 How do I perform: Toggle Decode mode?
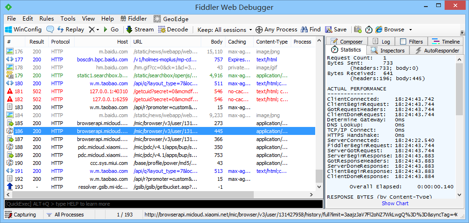pos(173,30)
